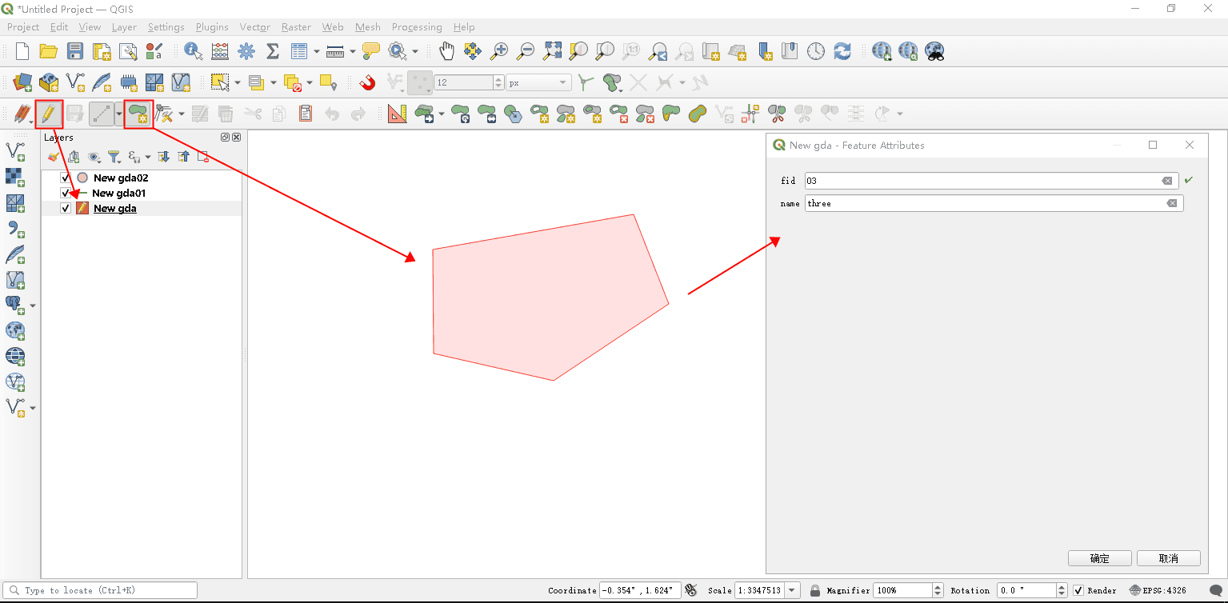The height and width of the screenshot is (603, 1228).
Task: Open the Processing Toolbox gear icon
Action: pos(246,51)
